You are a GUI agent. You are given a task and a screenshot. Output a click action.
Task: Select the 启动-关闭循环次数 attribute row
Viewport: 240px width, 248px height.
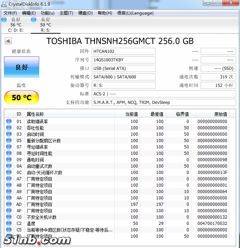[x=117, y=173]
